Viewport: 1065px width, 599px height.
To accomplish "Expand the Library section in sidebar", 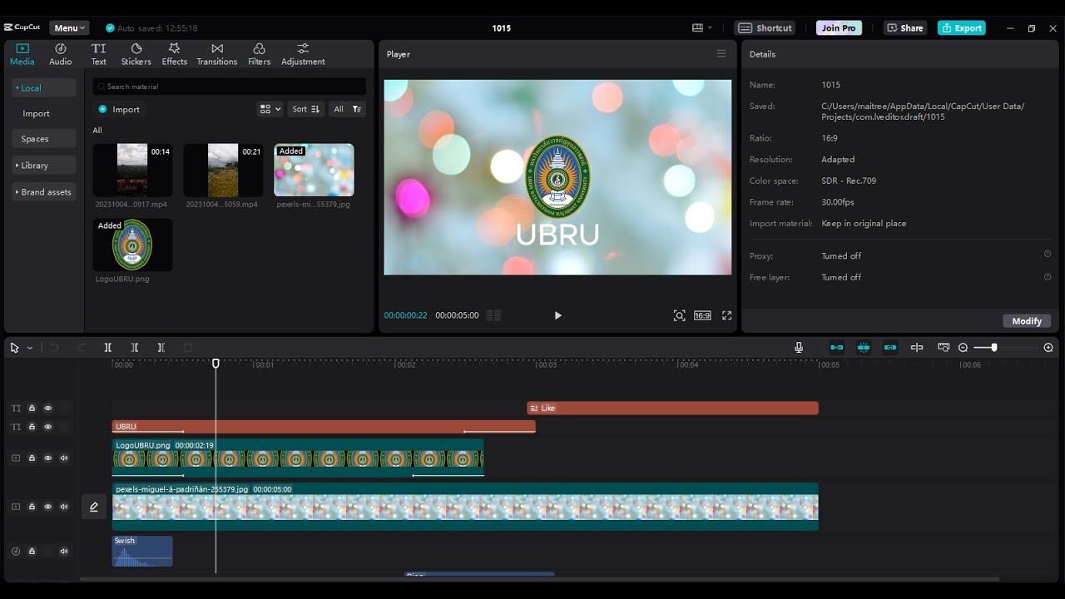I will pos(44,166).
